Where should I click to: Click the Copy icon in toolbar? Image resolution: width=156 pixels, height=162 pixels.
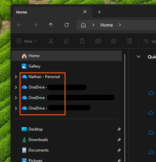coord(67,41)
